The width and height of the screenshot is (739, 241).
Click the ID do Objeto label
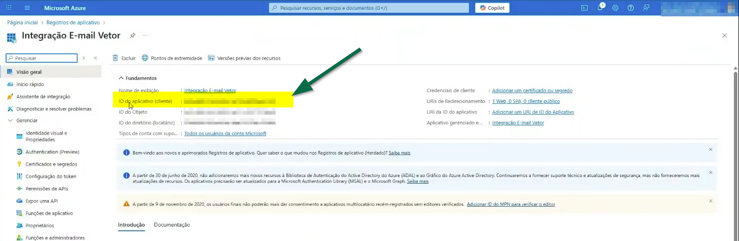point(132,112)
